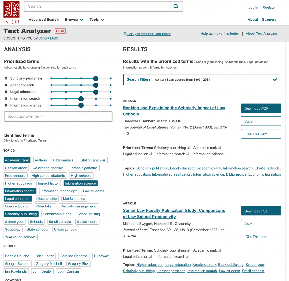Viewport: 289px width, 281px height.
Task: Toggle Information search topic tag
Action: point(20,191)
